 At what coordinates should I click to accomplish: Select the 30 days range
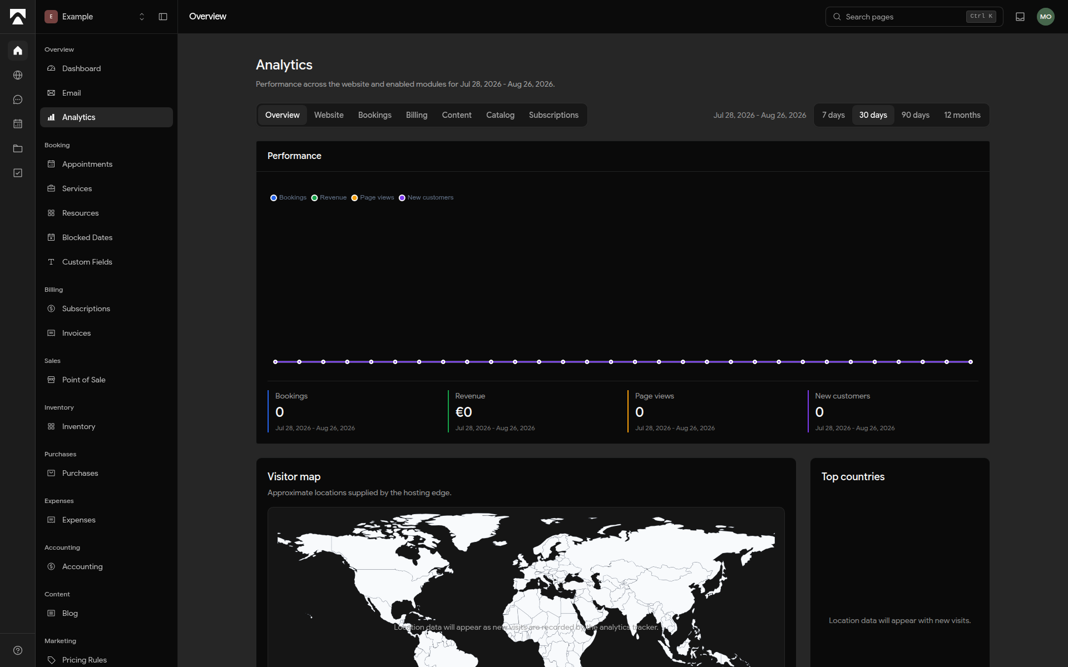click(x=873, y=115)
